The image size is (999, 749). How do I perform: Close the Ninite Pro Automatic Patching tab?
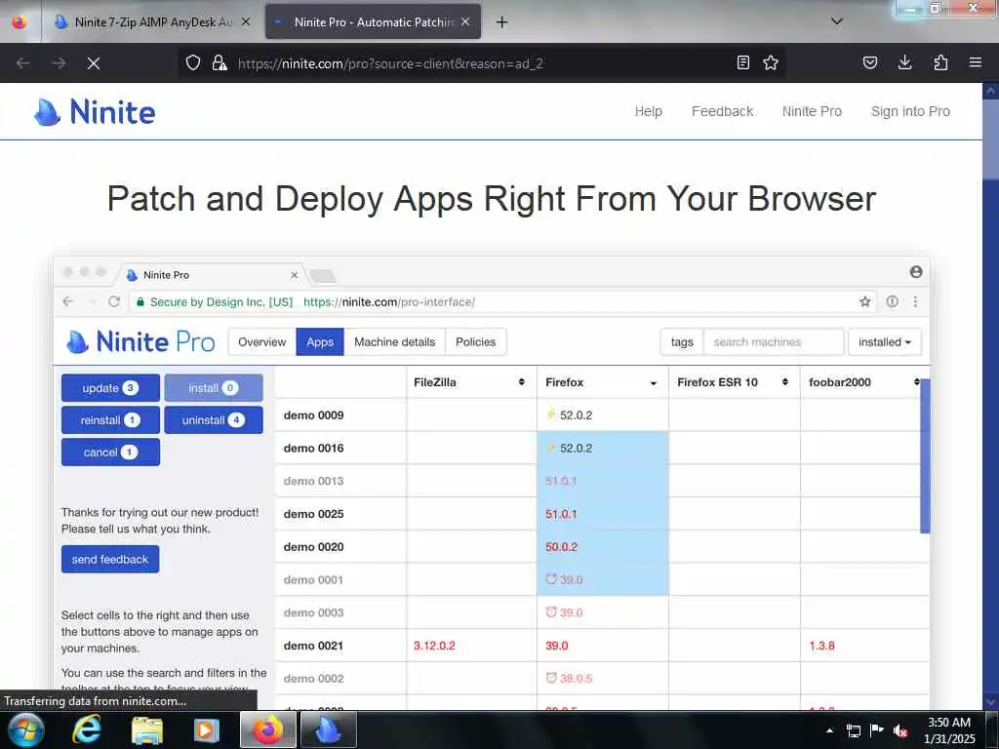pyautogui.click(x=465, y=21)
